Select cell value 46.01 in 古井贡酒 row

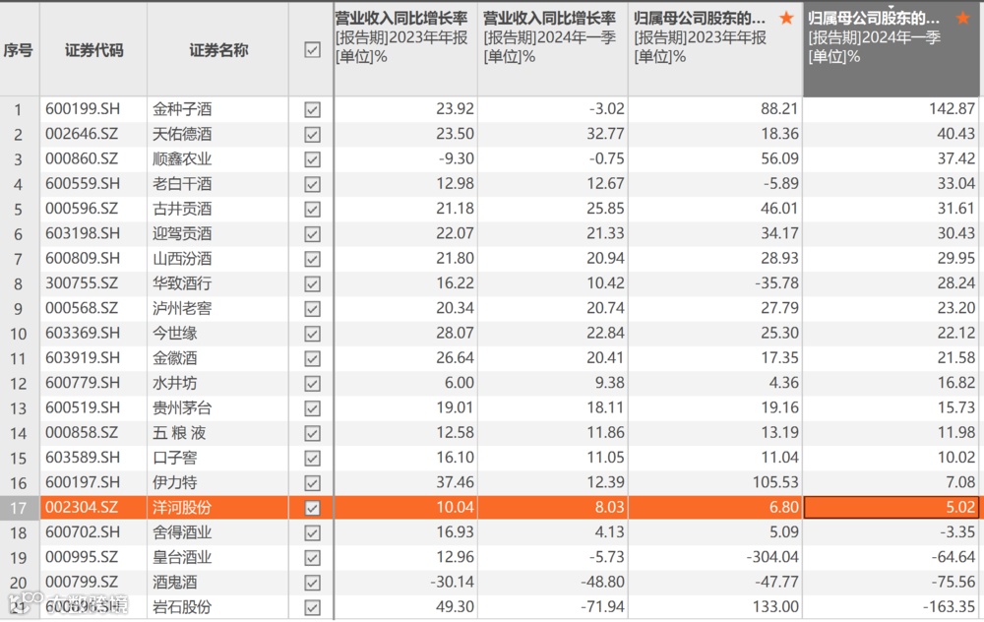(779, 209)
